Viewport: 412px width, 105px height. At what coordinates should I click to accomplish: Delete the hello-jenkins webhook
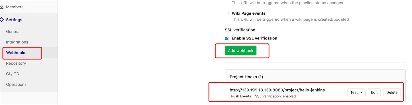(x=392, y=92)
